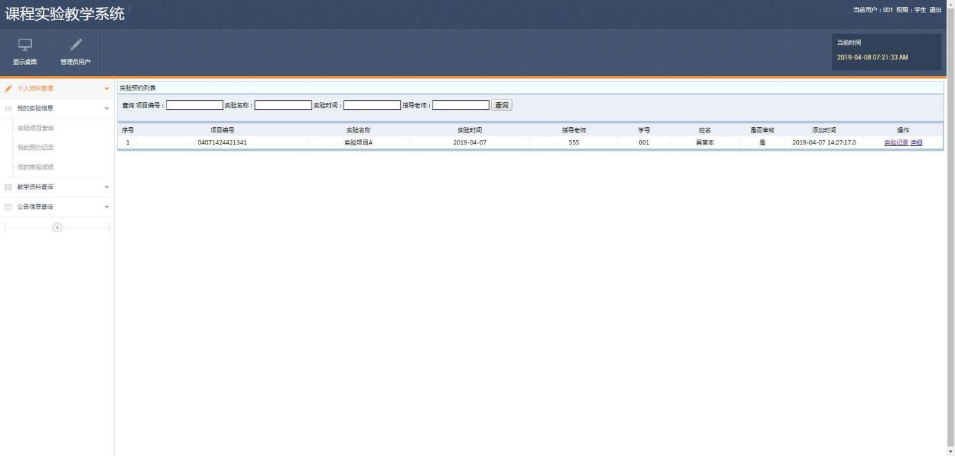Click the student number cell 001
Image resolution: width=955 pixels, height=456 pixels.
click(x=644, y=143)
